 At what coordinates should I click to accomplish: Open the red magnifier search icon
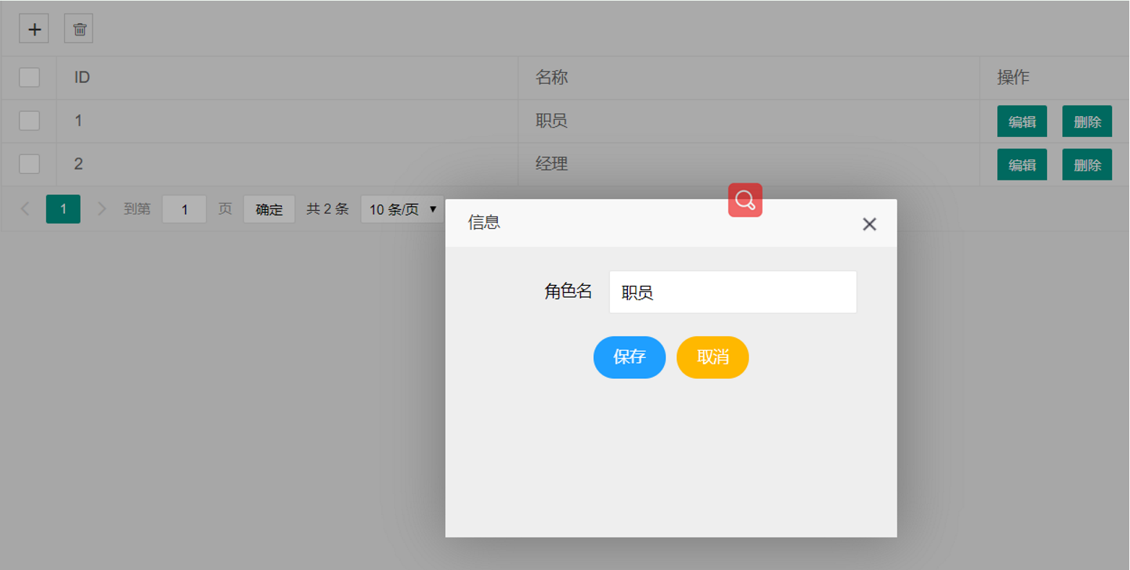coord(745,200)
